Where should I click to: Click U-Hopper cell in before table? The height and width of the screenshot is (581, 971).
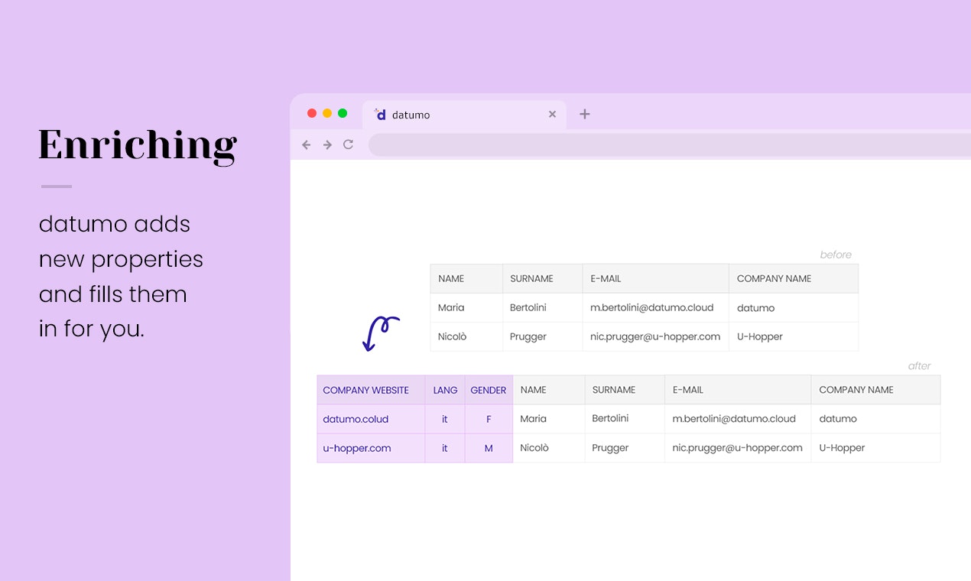point(794,336)
